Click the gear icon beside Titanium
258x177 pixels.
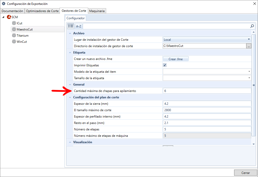[x=14, y=35]
